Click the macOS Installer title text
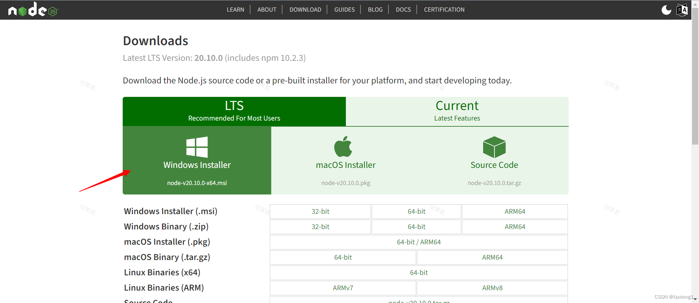 point(346,165)
